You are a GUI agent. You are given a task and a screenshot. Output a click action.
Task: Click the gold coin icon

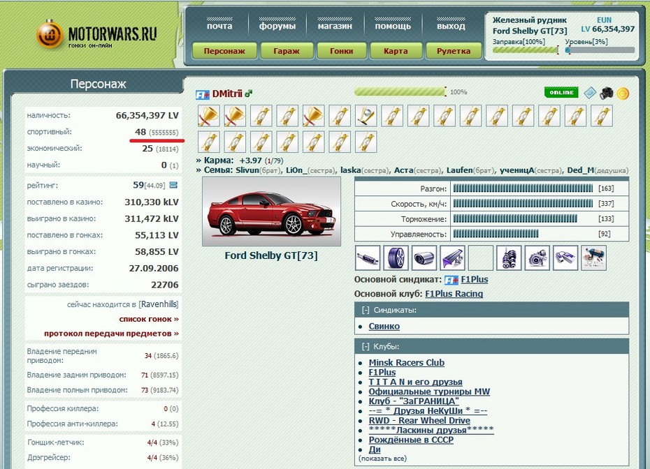tap(623, 93)
